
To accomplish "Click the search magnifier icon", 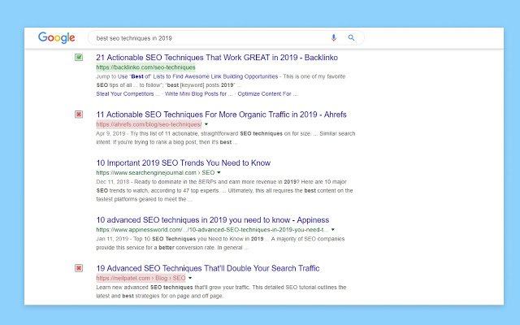I will pos(351,38).
